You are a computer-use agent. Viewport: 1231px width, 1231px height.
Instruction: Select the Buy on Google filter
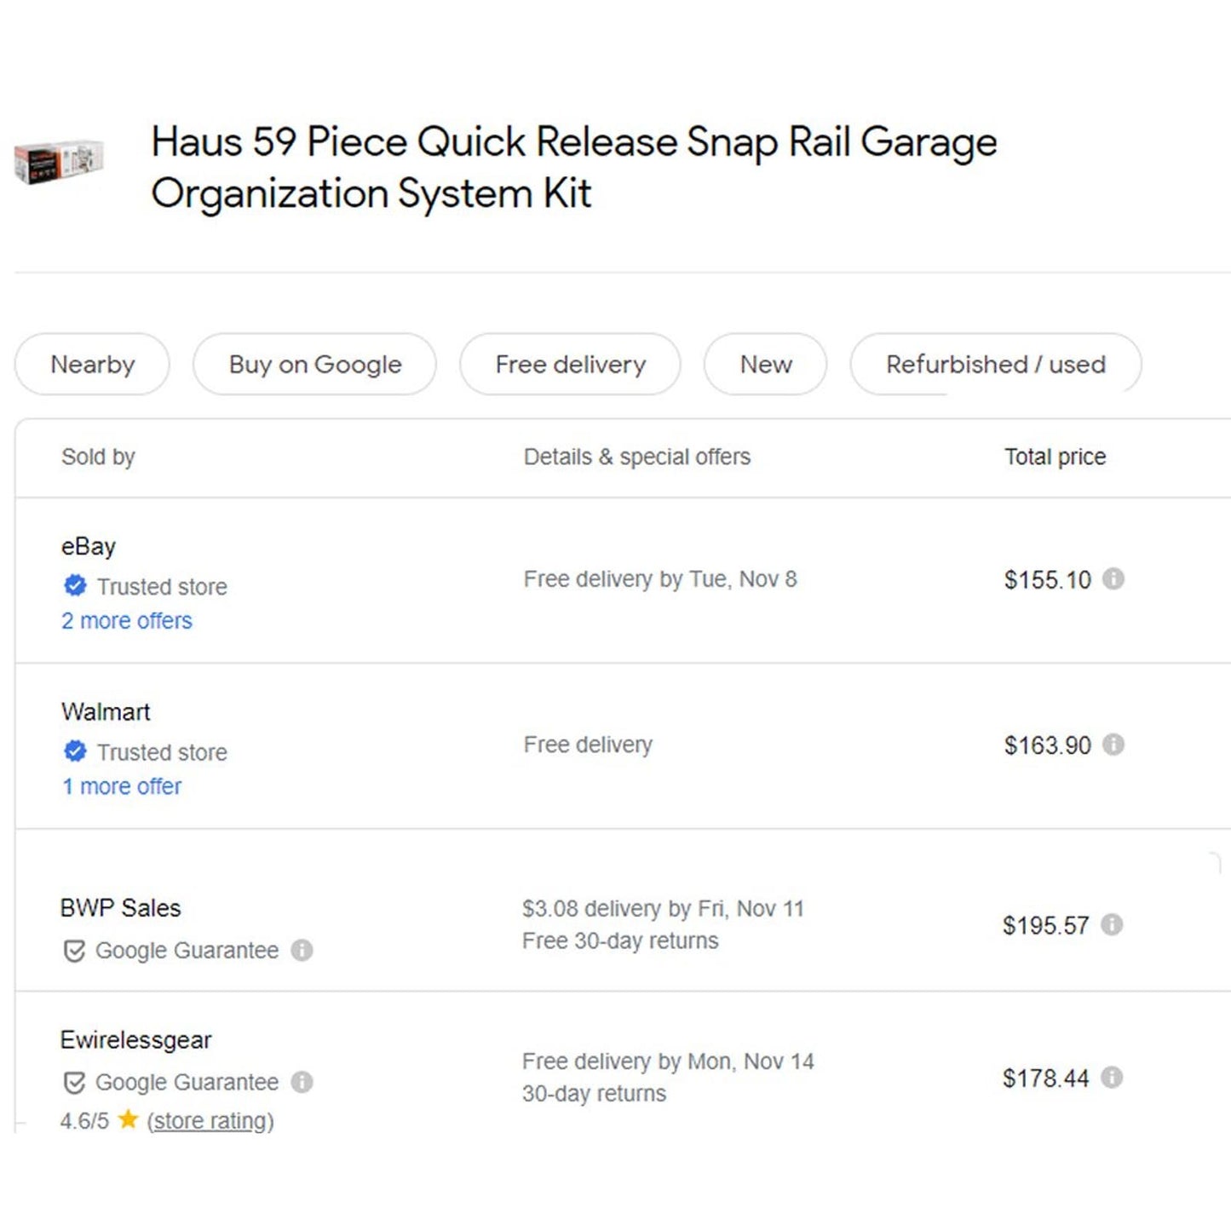coord(314,365)
